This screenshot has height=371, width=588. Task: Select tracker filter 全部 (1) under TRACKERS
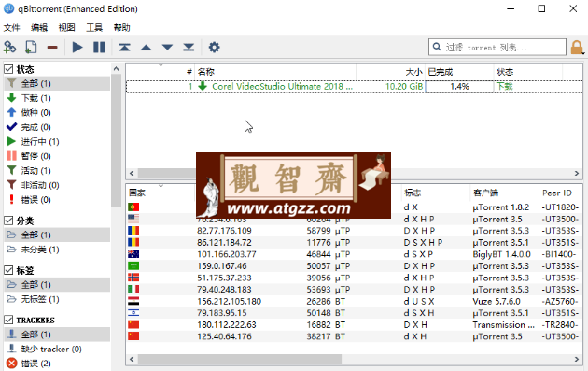57,335
